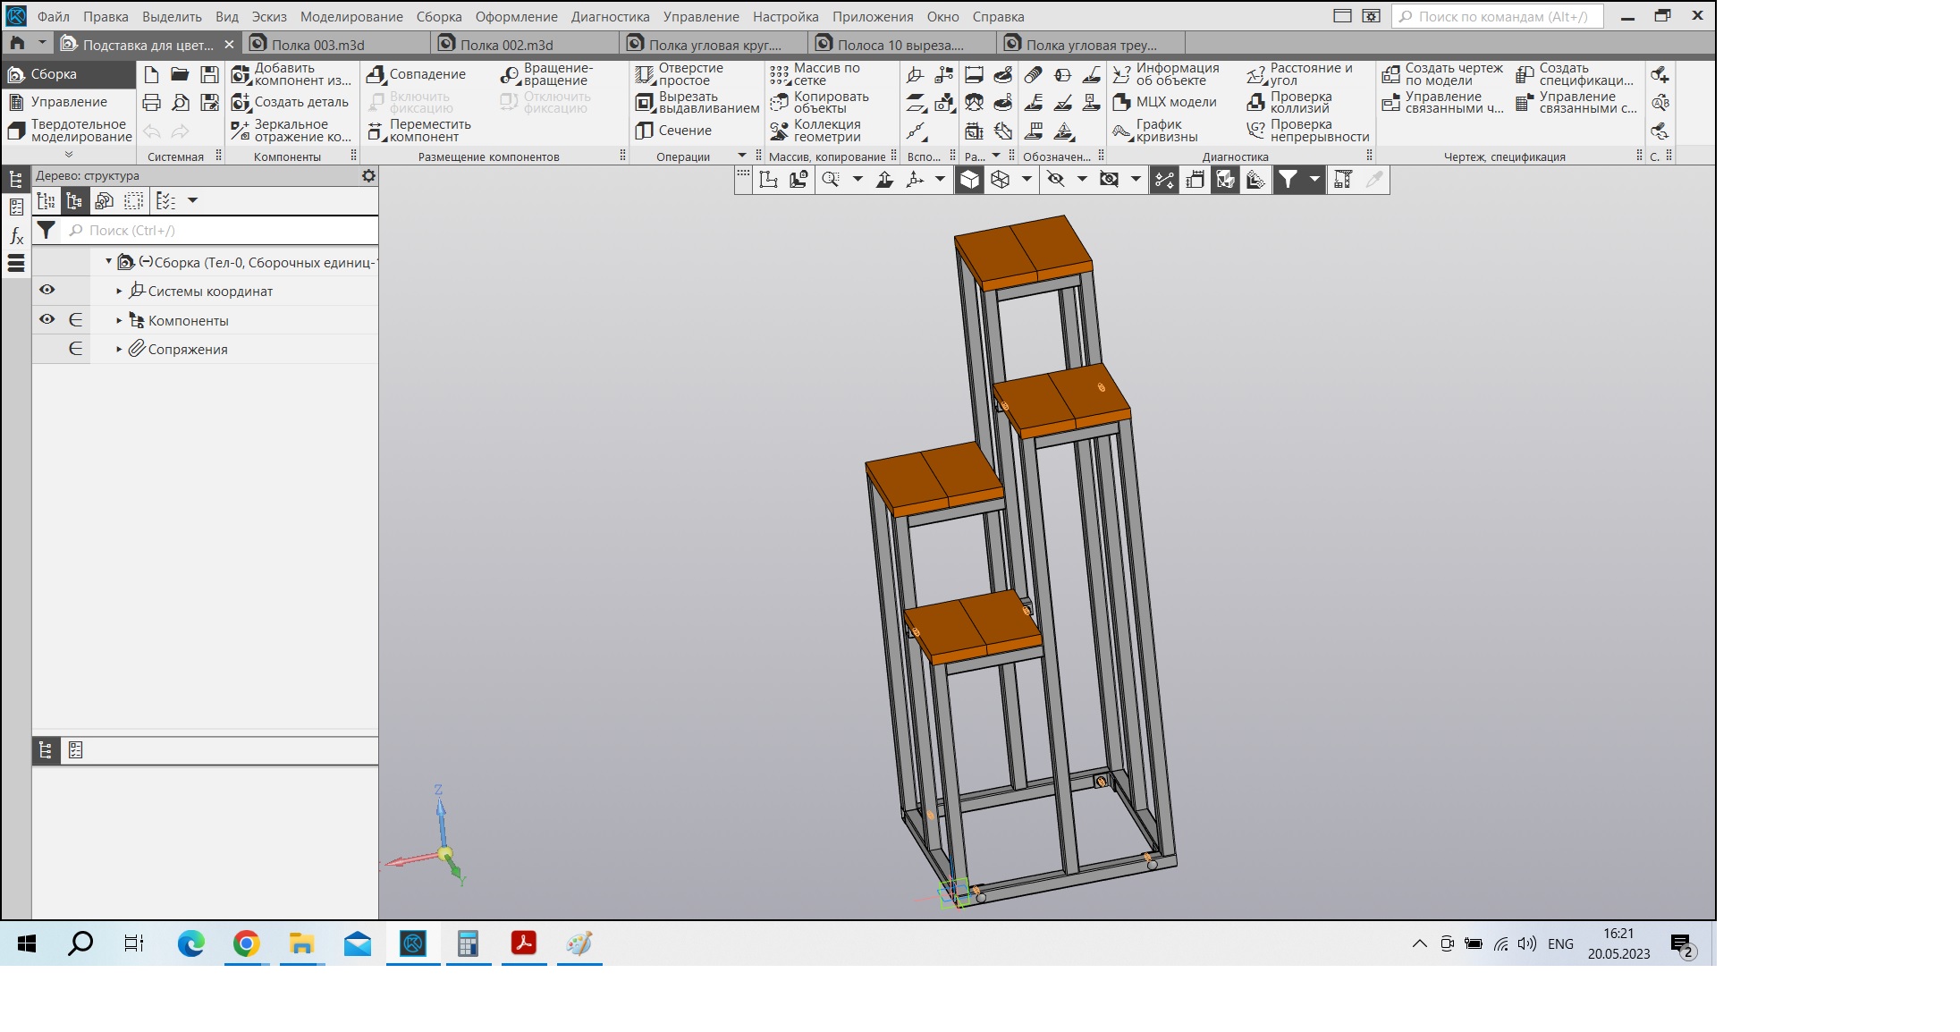Toggle visibility eye for Системы координат

point(47,290)
